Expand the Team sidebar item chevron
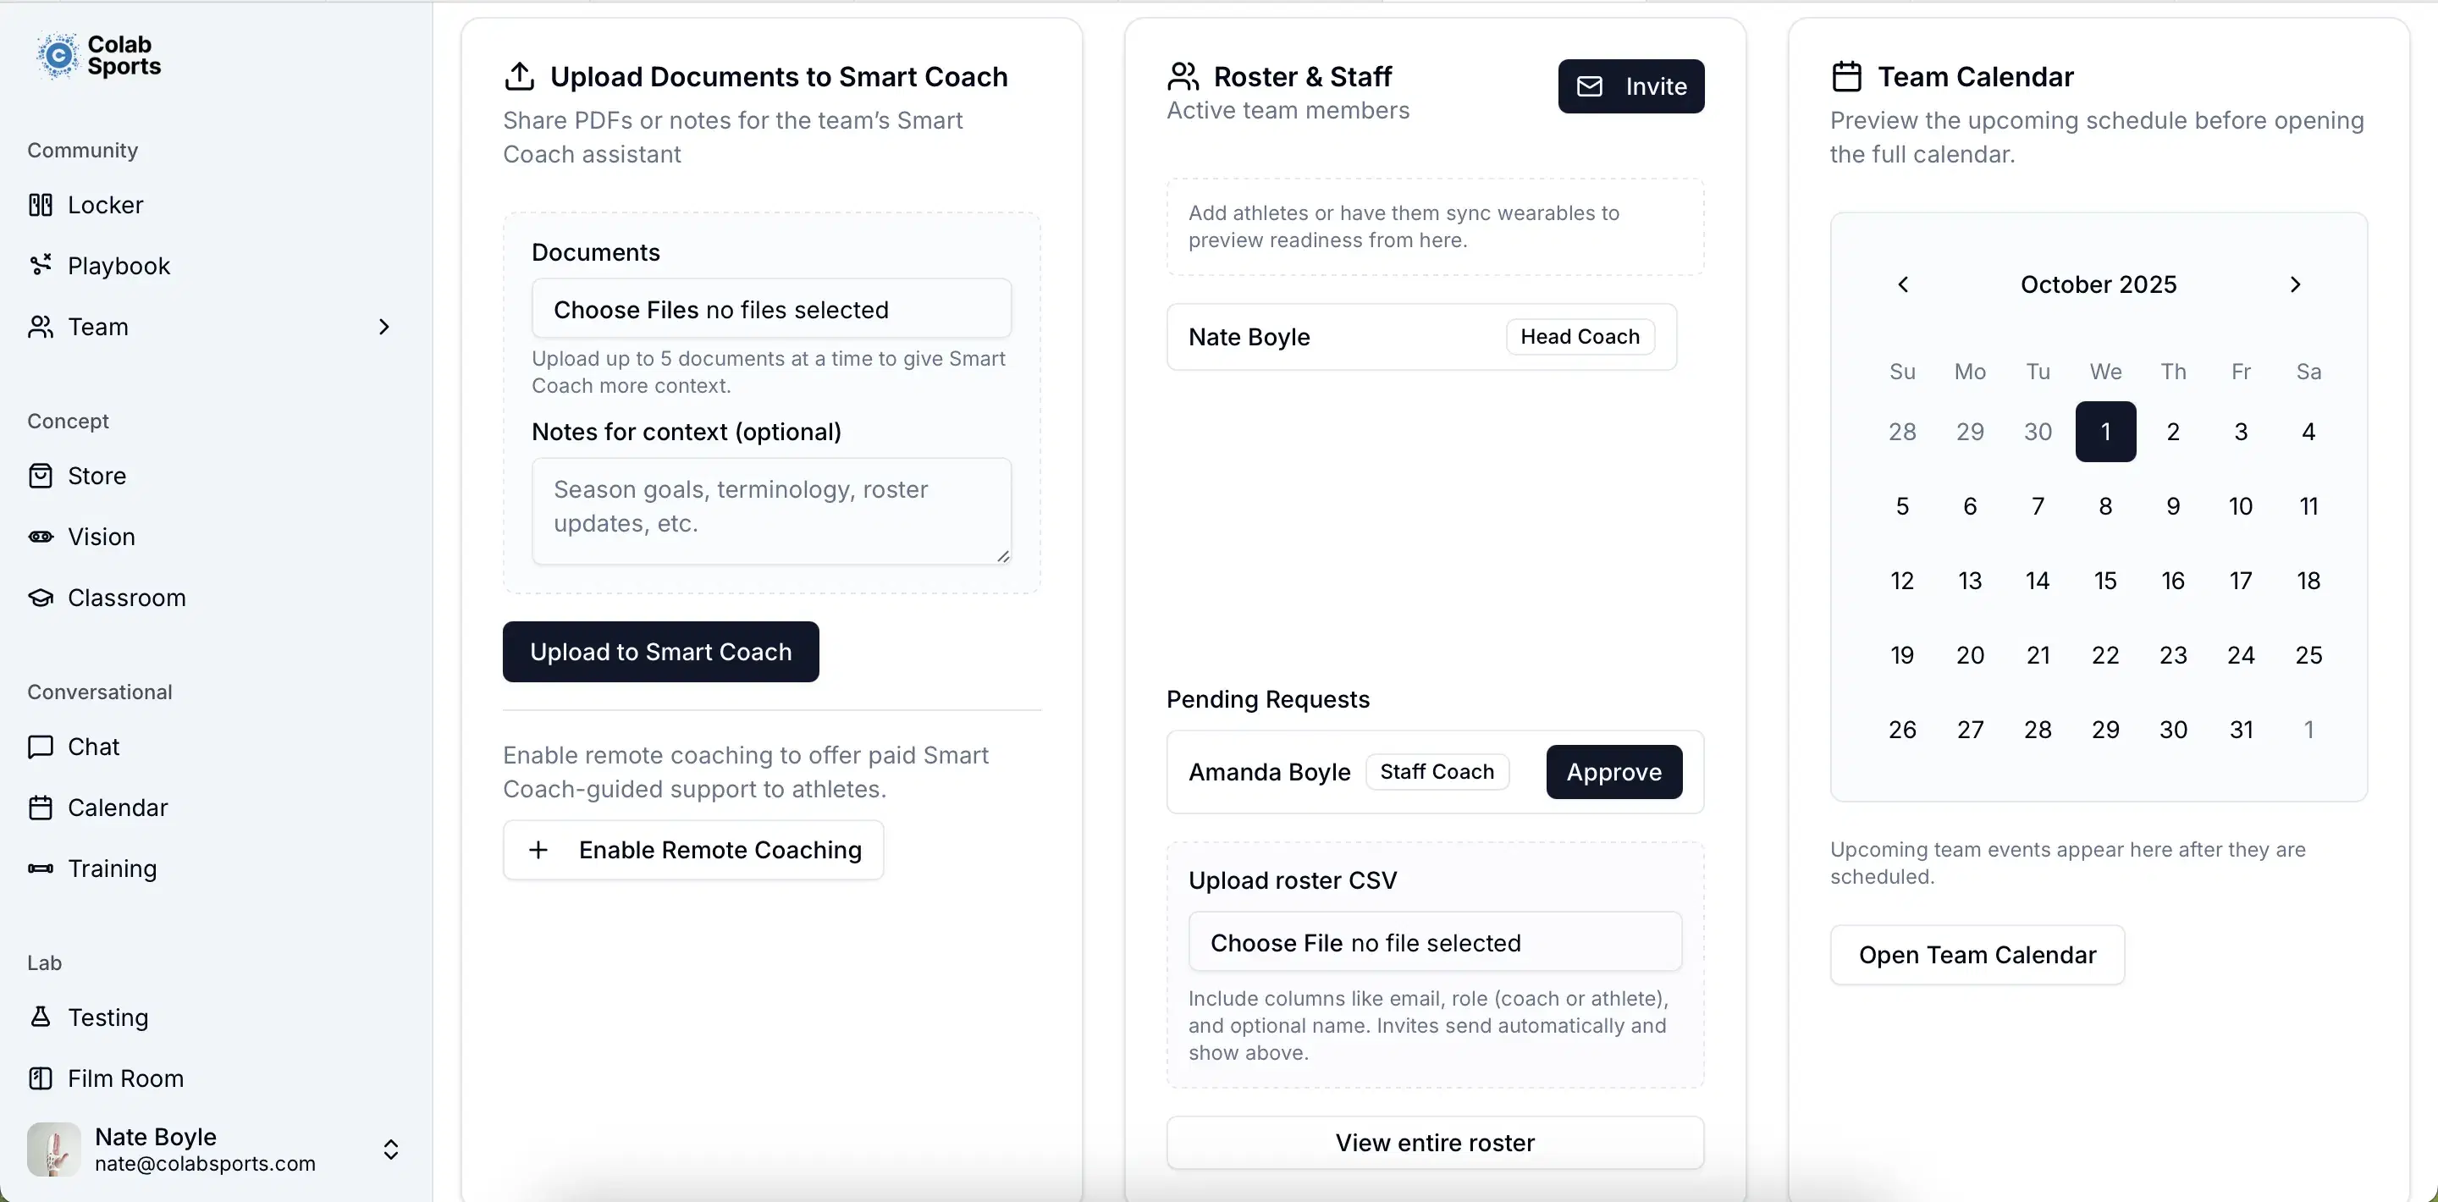Viewport: 2438px width, 1202px height. click(384, 327)
